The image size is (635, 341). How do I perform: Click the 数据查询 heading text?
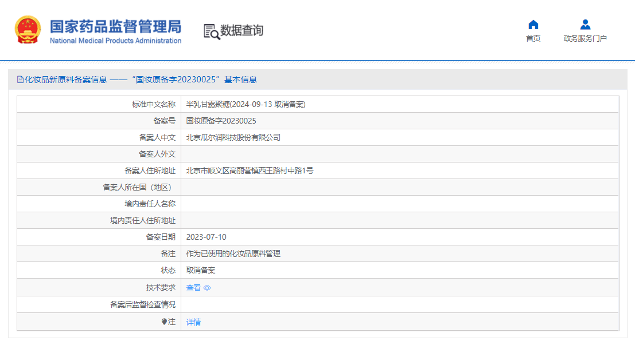click(x=241, y=30)
